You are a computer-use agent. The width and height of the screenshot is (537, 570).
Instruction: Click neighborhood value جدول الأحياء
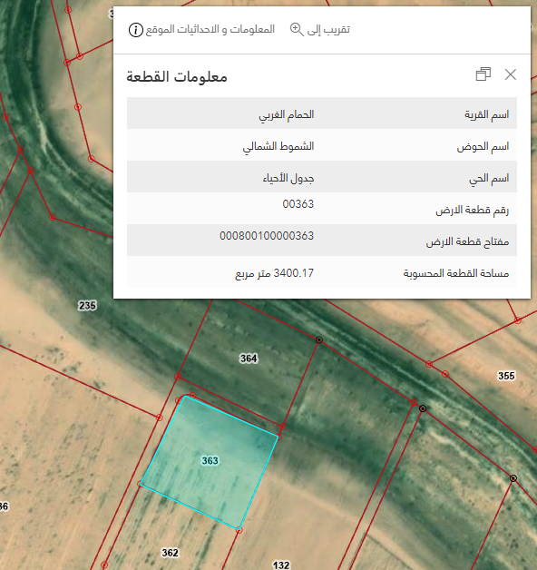click(288, 178)
